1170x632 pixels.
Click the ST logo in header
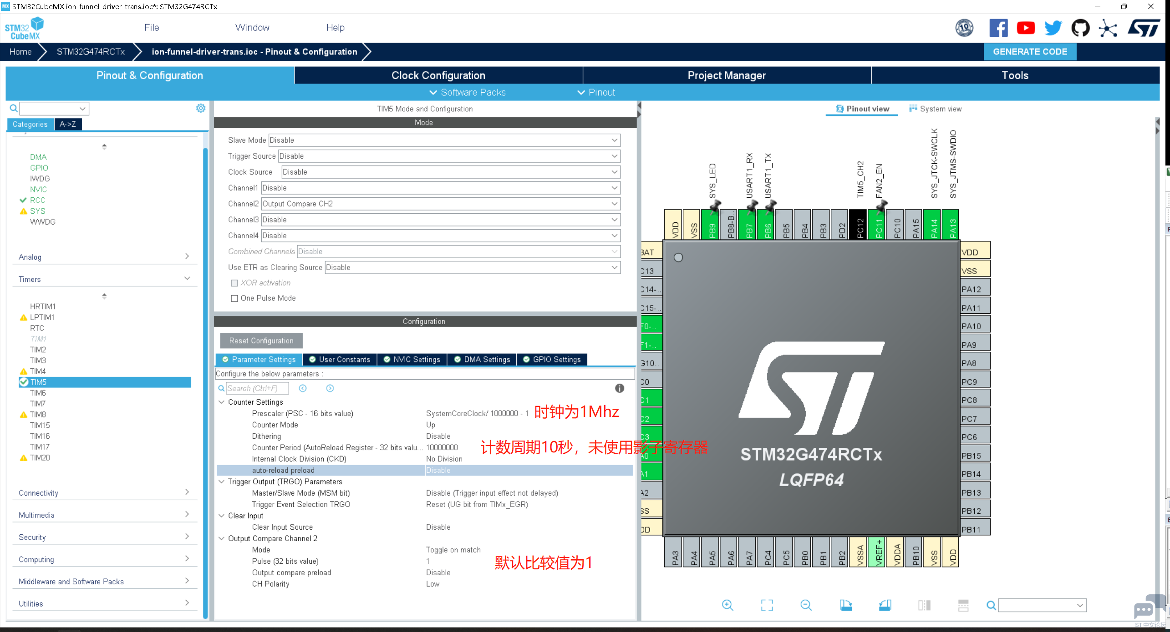(1144, 28)
